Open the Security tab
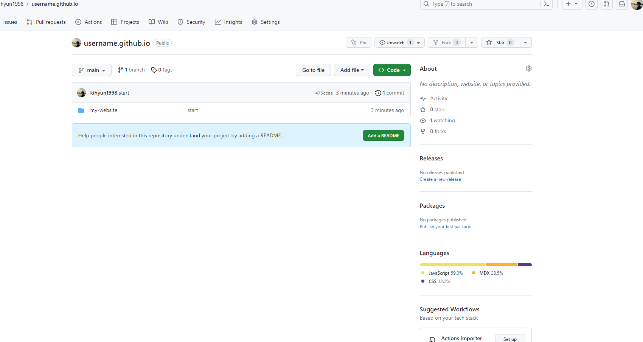This screenshot has width=643, height=342. coord(191,22)
